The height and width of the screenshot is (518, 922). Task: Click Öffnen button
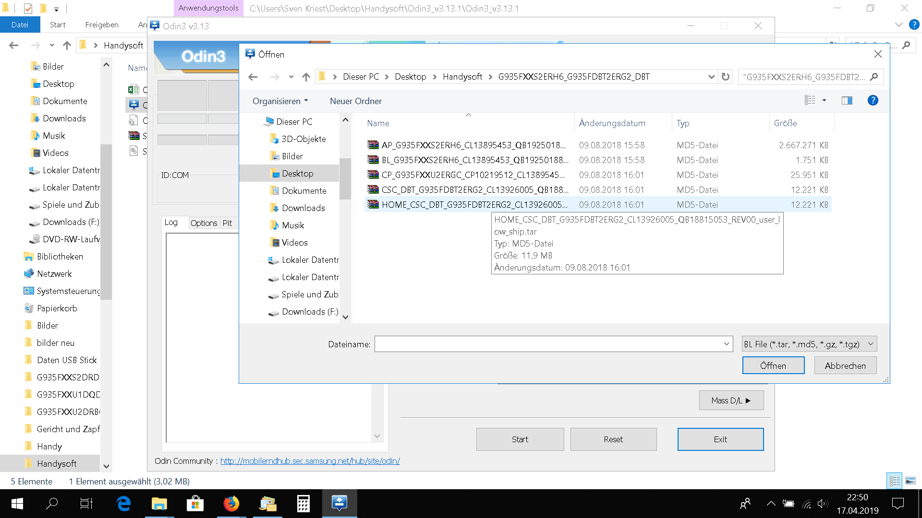(x=773, y=365)
